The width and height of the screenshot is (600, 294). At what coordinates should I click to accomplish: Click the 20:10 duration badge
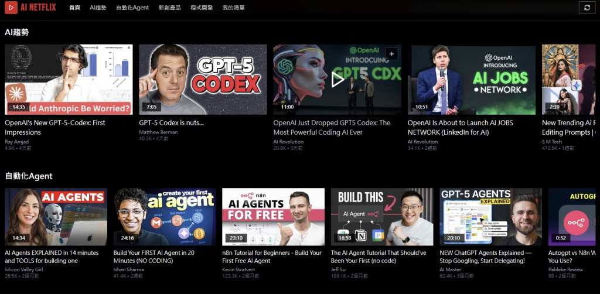click(x=453, y=238)
